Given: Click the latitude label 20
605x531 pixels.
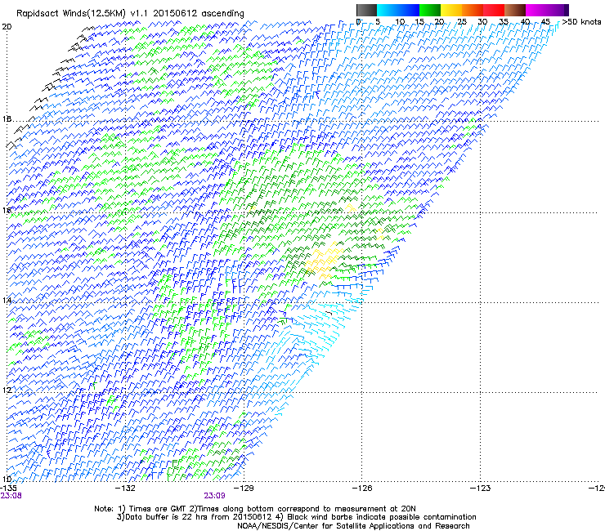Looking at the screenshot, I should tap(7, 27).
